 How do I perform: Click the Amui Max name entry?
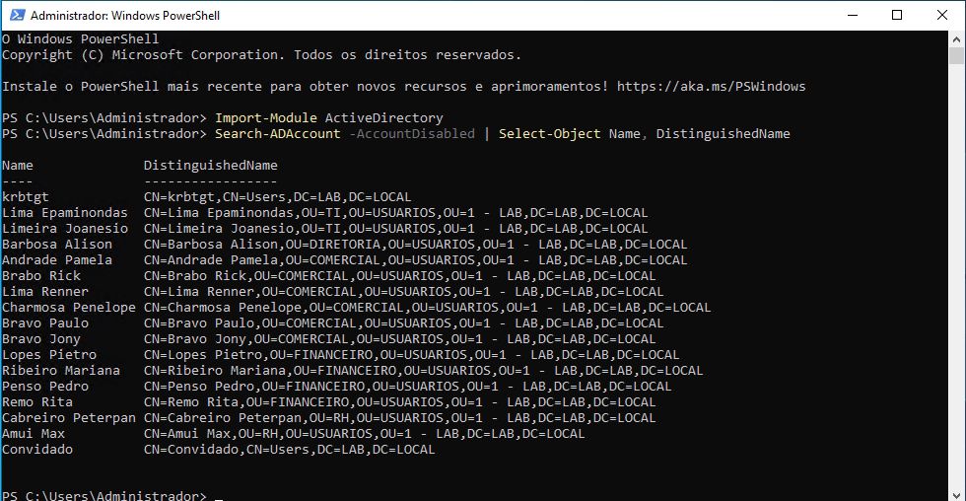click(34, 433)
